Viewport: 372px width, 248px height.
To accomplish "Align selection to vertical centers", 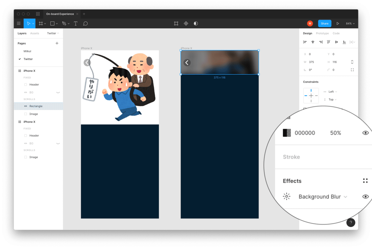I will 336,42.
